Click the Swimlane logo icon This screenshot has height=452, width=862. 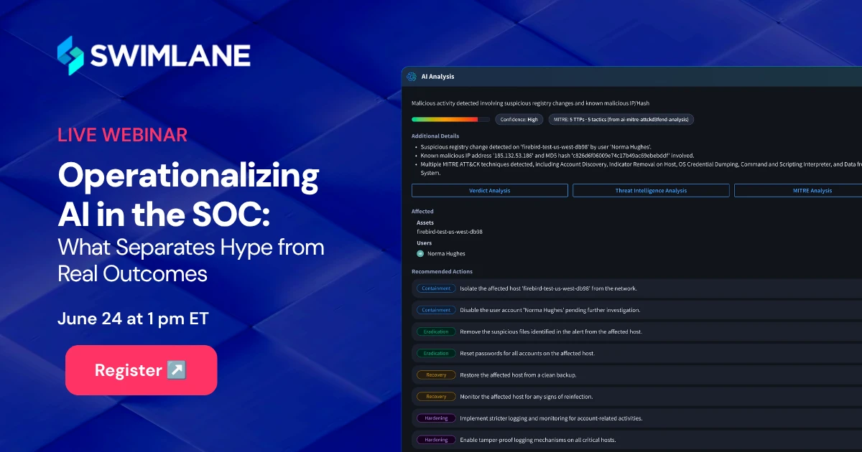[x=71, y=55]
